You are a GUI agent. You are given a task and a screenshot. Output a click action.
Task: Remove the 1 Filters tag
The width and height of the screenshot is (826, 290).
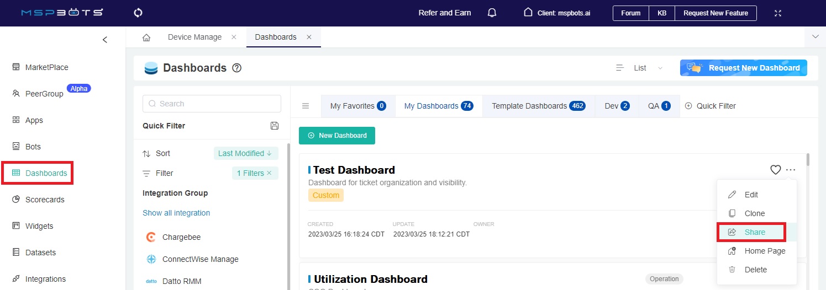[x=270, y=173]
